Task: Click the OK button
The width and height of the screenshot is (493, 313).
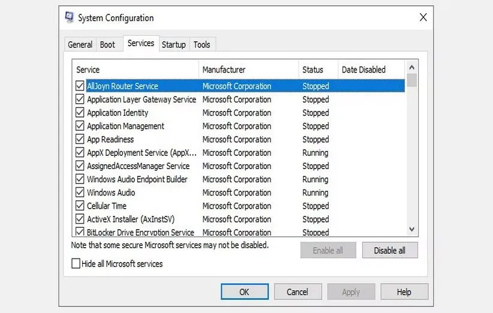Action: point(244,292)
